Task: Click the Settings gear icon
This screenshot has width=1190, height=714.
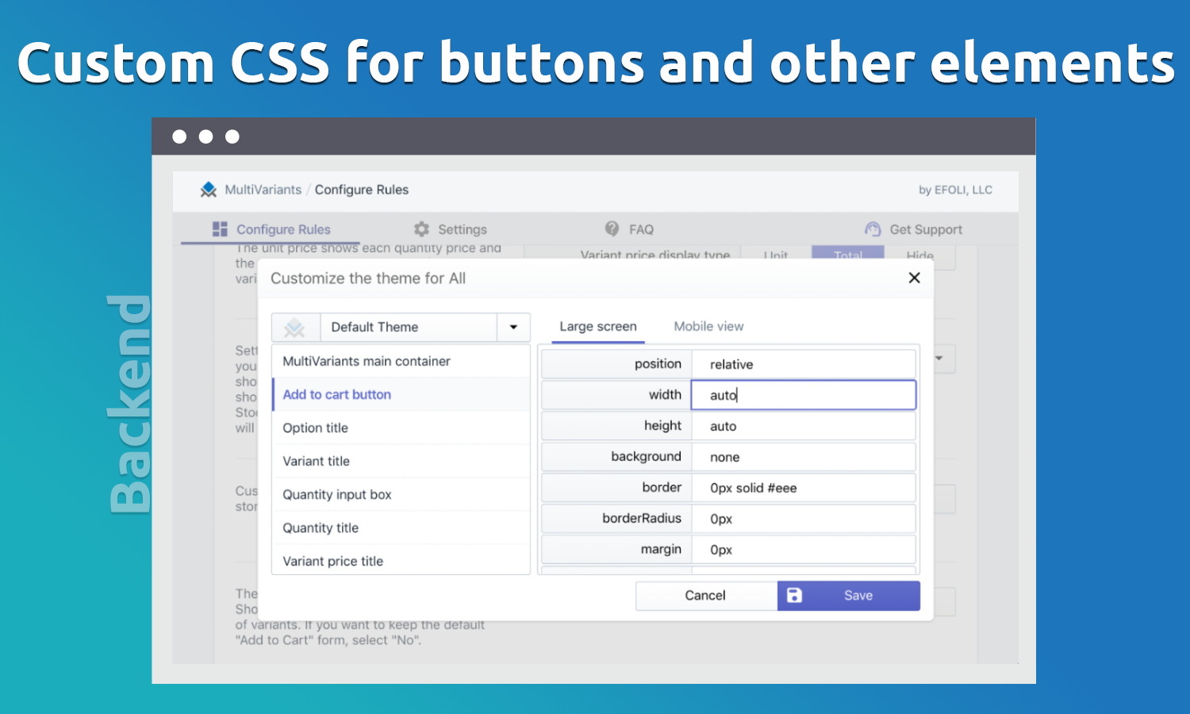Action: coord(422,229)
